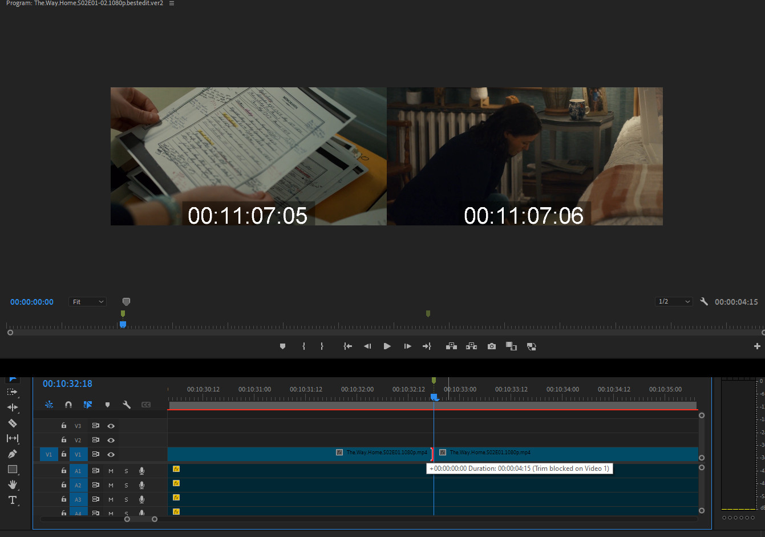The width and height of the screenshot is (765, 537).
Task: Click 00:10:33:00 on timeline ruler
Action: pos(460,389)
